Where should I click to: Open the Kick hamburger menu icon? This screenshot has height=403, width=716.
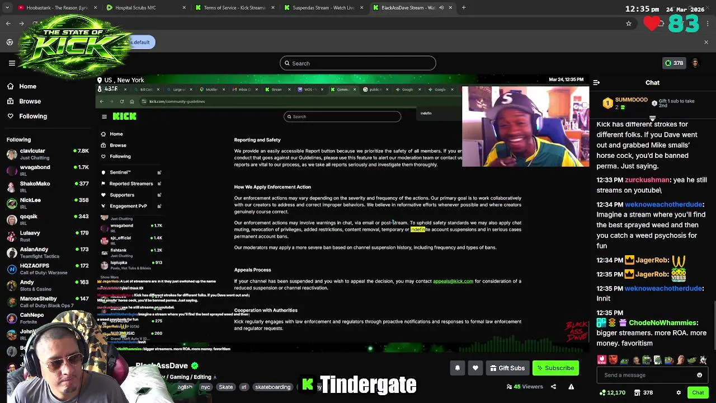[12, 63]
